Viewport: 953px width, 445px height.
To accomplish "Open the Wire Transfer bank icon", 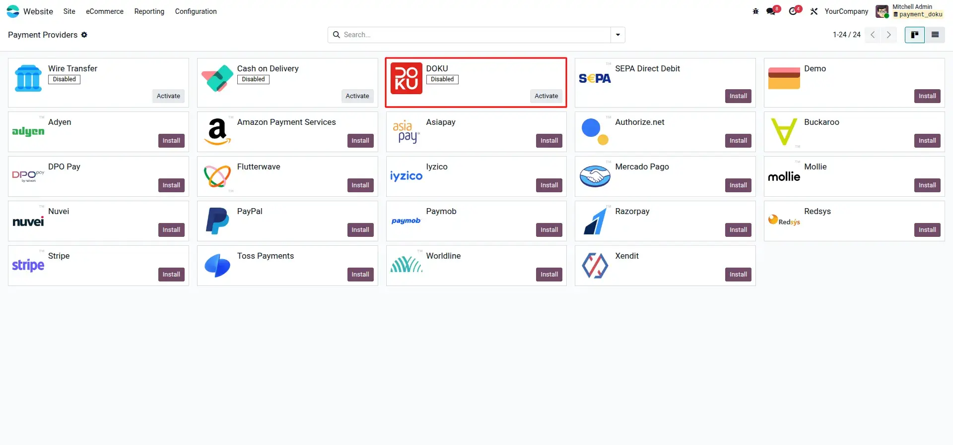I will pos(28,78).
